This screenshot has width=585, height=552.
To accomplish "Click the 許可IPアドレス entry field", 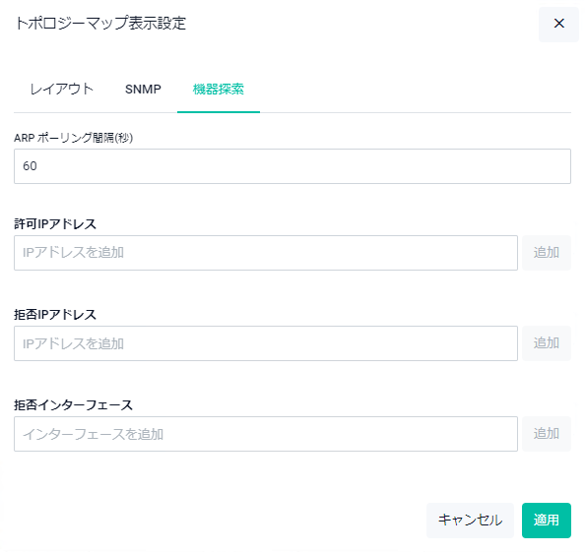I will point(266,253).
